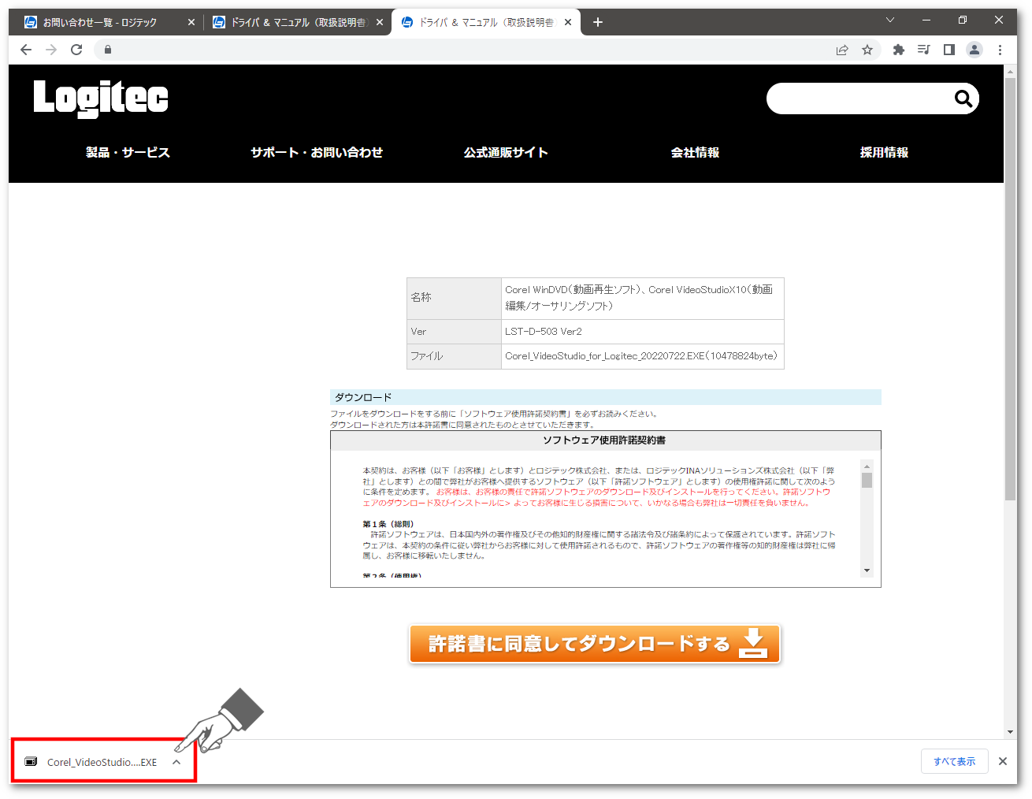The width and height of the screenshot is (1032, 799).
Task: Click the page scrollbar up arrow
Action: click(x=1010, y=71)
